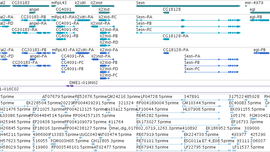Click the 347891 EST label
The height and width of the screenshot is (152, 270).
[x=192, y=97]
